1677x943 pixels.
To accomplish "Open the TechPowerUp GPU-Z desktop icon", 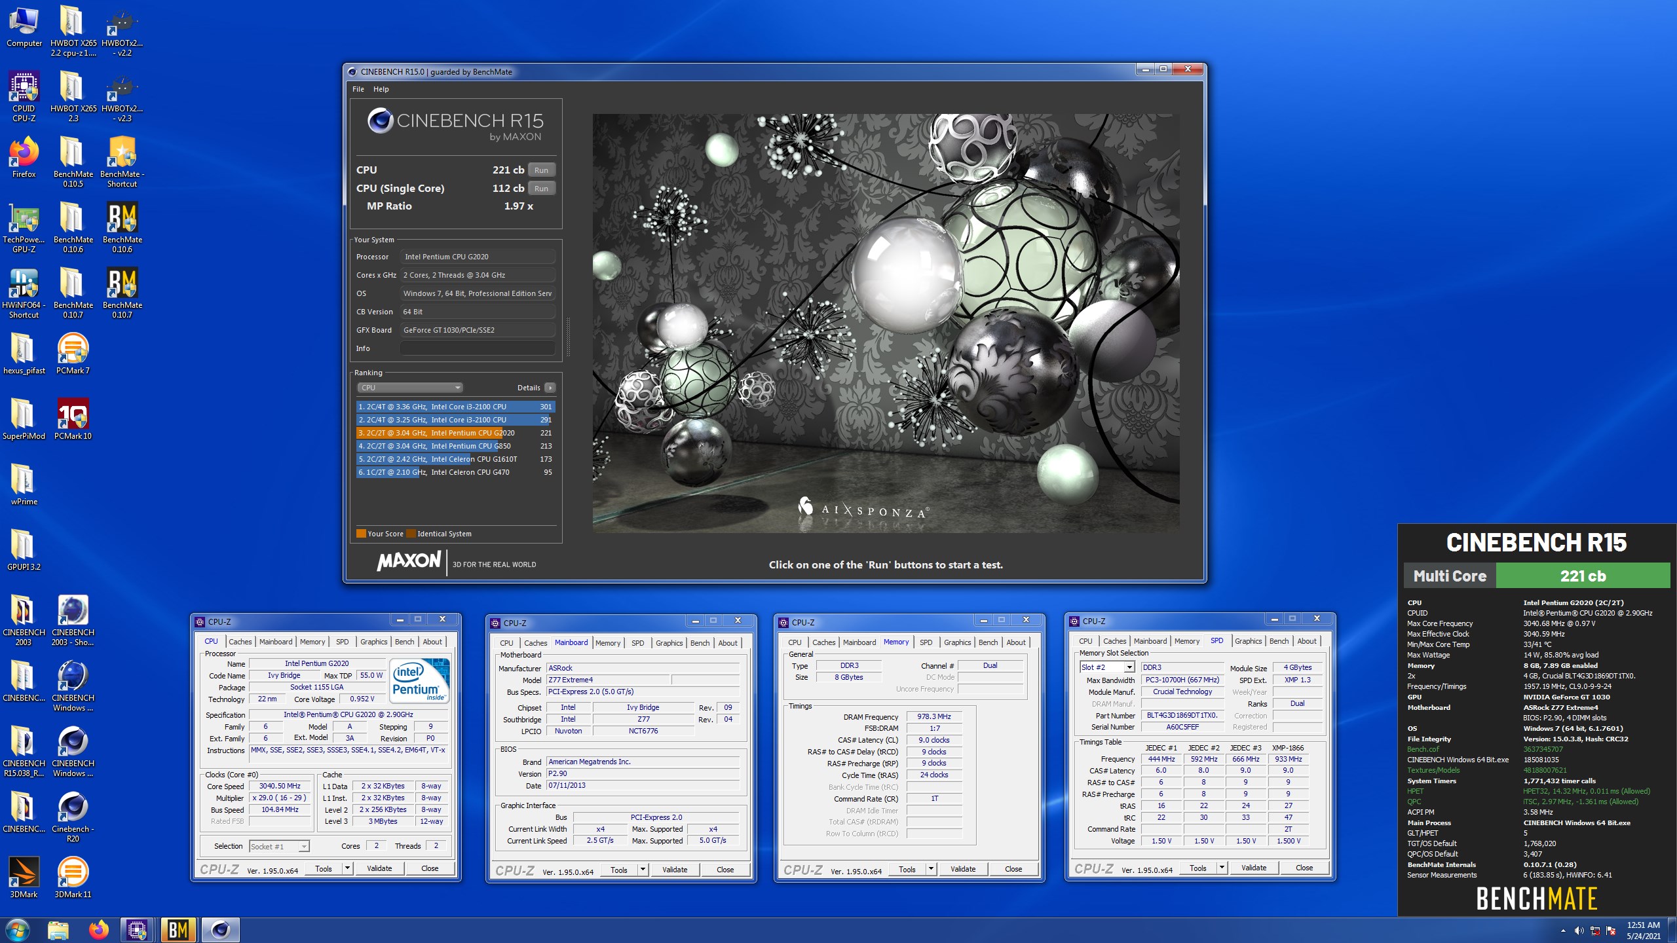I will click(x=24, y=227).
